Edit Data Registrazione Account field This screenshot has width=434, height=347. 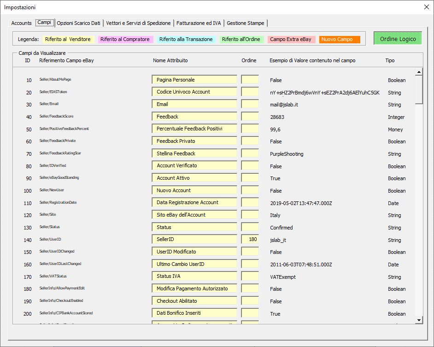coord(194,202)
